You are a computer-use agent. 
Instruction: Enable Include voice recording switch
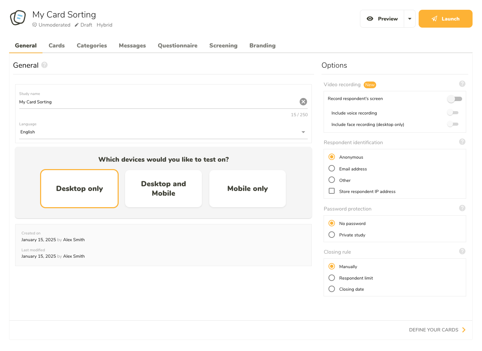453,113
